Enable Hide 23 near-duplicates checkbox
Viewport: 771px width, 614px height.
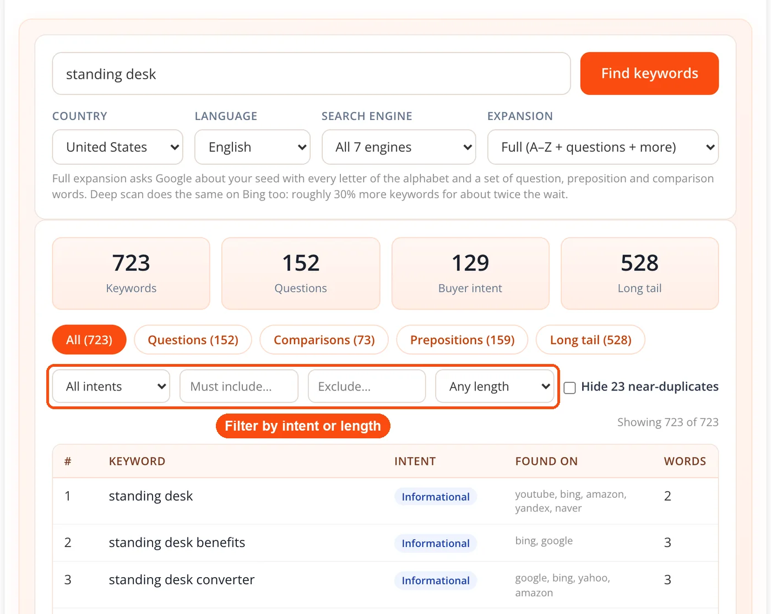coord(570,387)
